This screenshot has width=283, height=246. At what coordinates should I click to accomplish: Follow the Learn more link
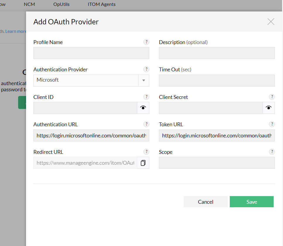click(x=16, y=31)
